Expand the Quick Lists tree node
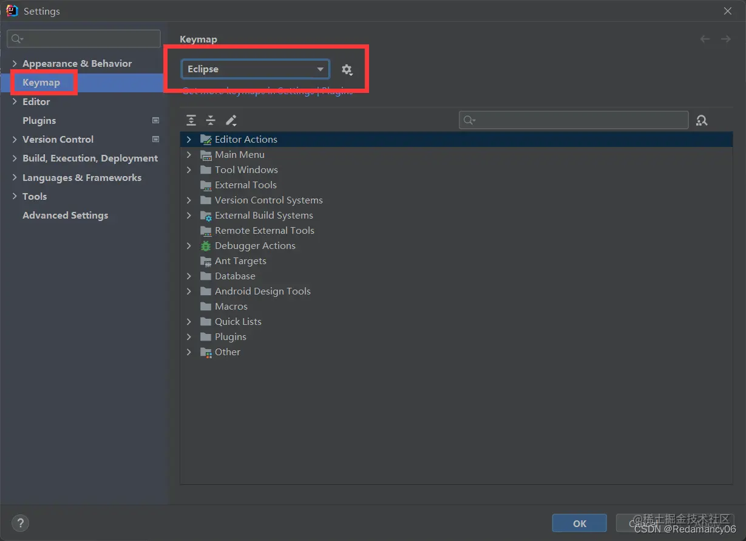The height and width of the screenshot is (541, 746). coord(189,322)
